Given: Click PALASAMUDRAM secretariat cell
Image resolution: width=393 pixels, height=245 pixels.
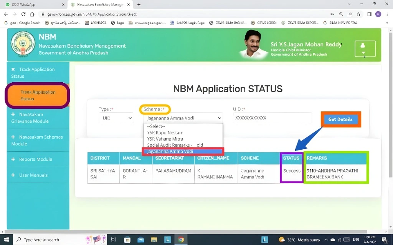Looking at the screenshot, I should (173, 174).
